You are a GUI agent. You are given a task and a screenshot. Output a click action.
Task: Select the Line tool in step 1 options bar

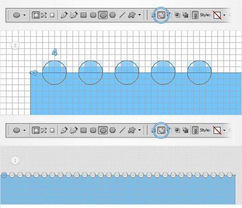122,15
